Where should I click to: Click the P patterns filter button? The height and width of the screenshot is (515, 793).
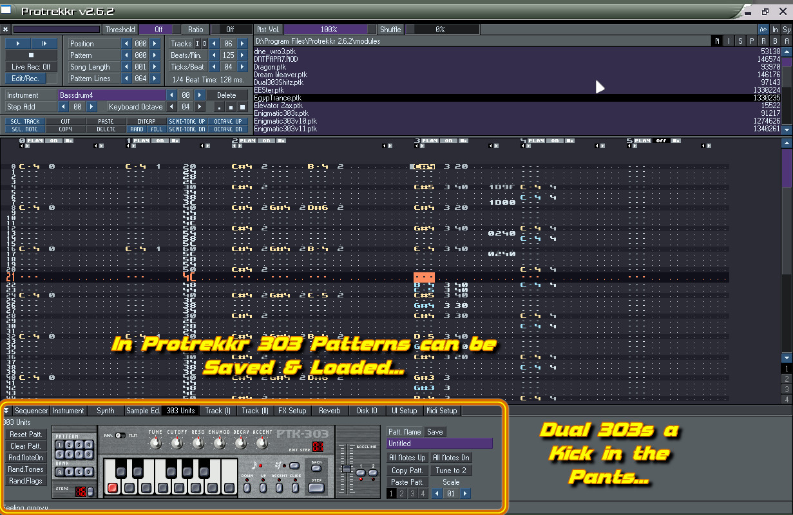tap(752, 41)
